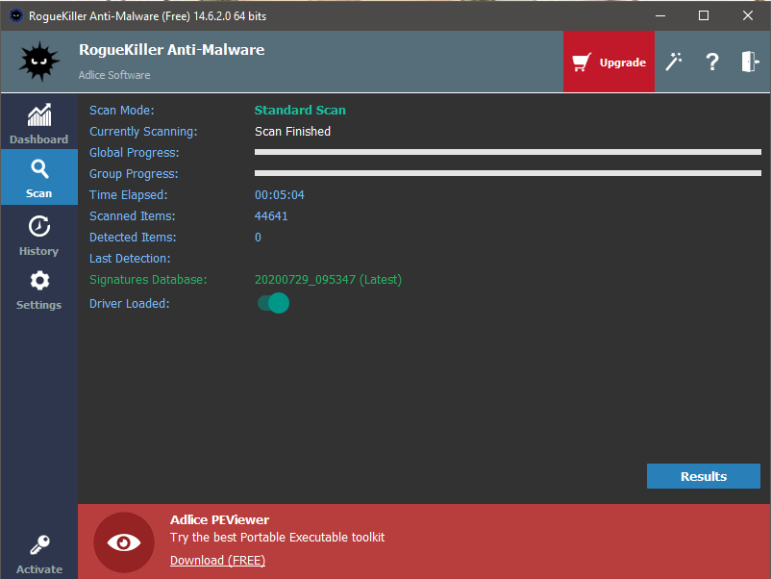The height and width of the screenshot is (579, 771).
Task: Open the Settings gear section
Action: pos(38,289)
